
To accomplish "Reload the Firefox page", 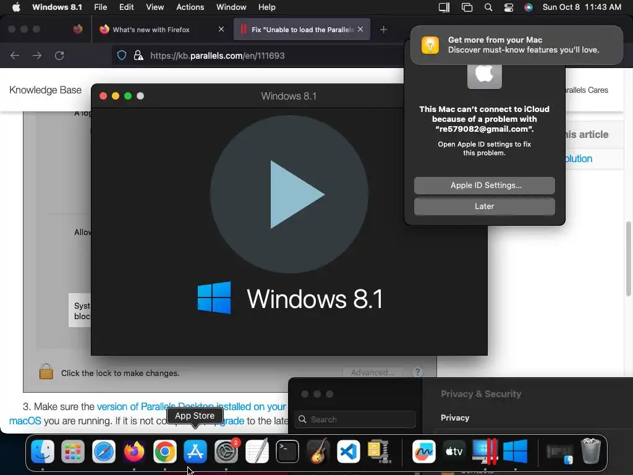I will pos(59,55).
